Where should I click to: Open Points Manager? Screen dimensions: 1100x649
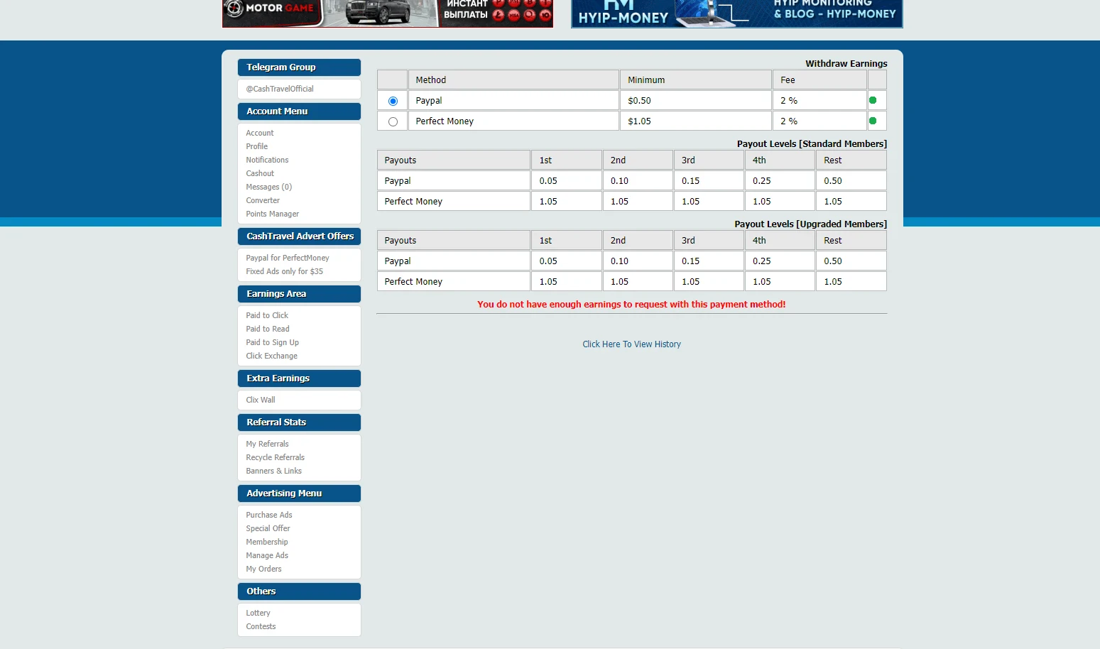[273, 214]
